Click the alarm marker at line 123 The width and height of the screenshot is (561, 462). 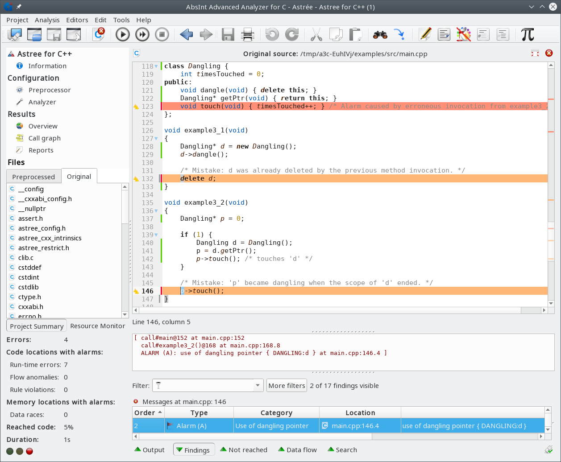pyautogui.click(x=136, y=107)
